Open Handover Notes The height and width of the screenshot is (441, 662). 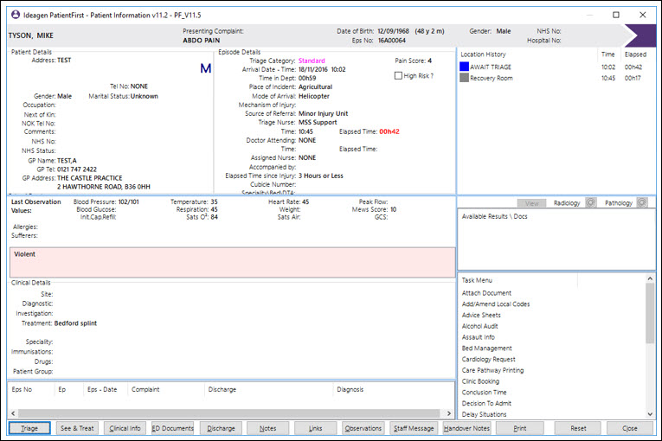[466, 428]
